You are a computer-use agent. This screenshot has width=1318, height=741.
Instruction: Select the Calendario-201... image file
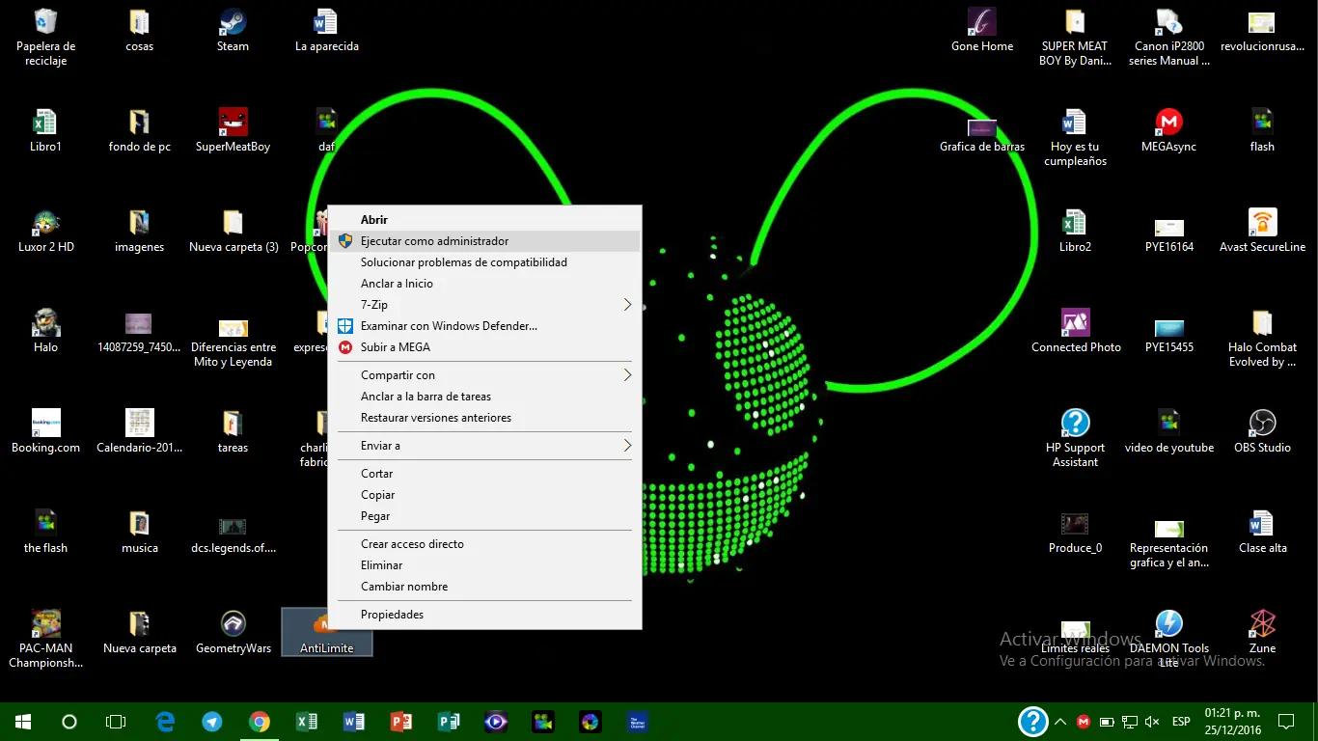click(139, 431)
